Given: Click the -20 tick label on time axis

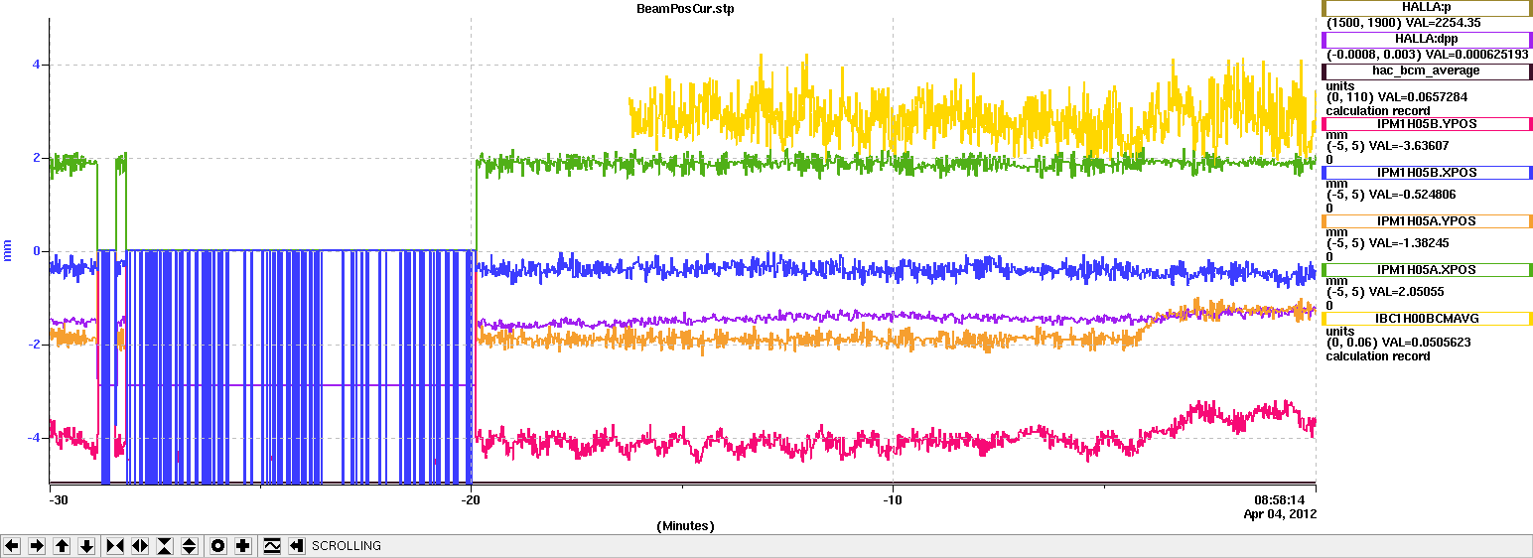Looking at the screenshot, I should pos(472,500).
